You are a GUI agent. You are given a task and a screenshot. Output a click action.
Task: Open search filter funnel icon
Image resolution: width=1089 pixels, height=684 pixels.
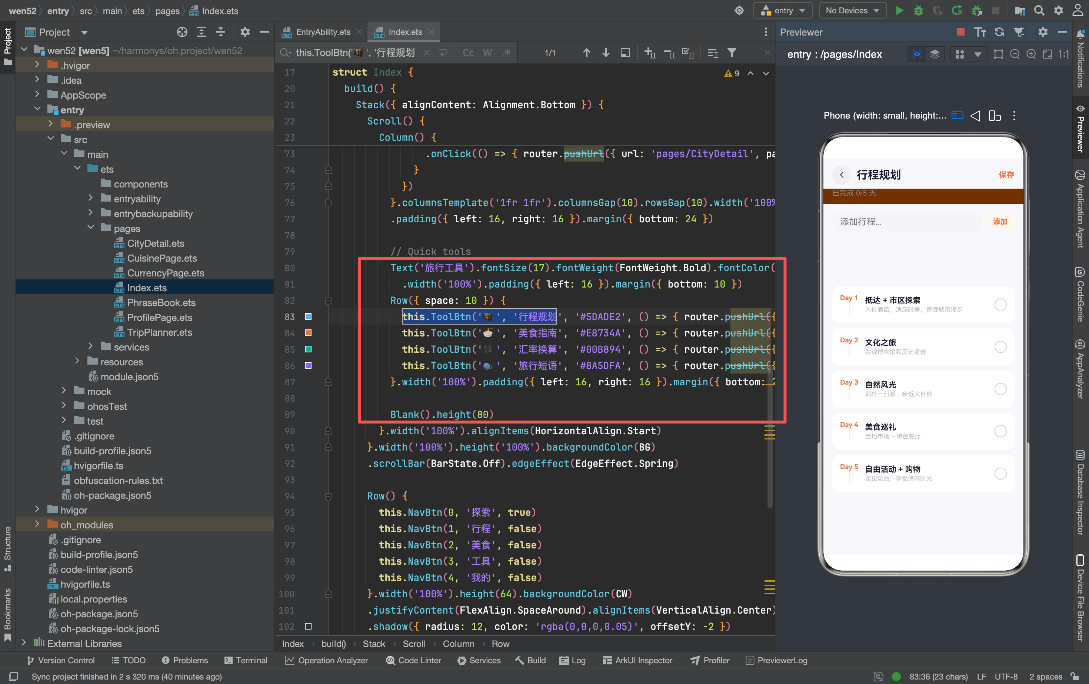[732, 53]
